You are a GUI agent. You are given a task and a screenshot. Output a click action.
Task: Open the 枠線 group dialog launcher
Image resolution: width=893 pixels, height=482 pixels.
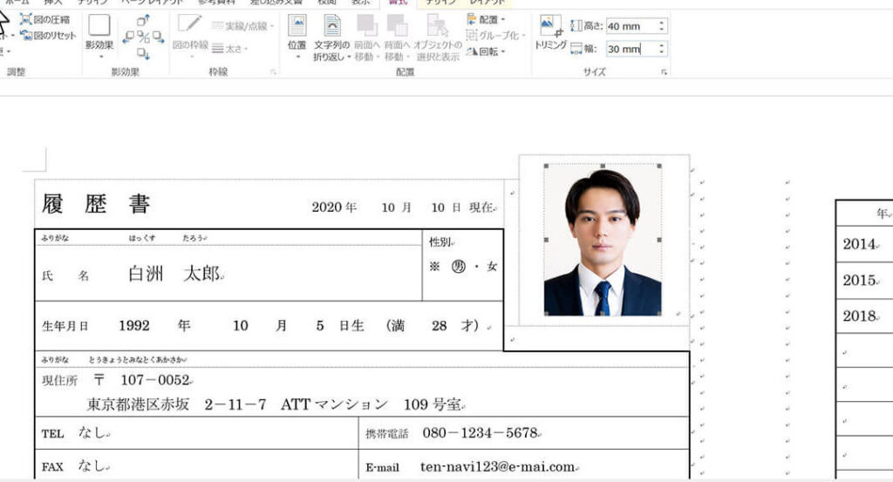pos(272,72)
